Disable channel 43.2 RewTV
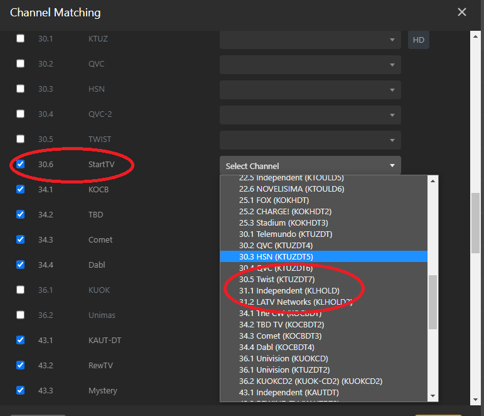Image resolution: width=484 pixels, height=416 pixels. 20,365
